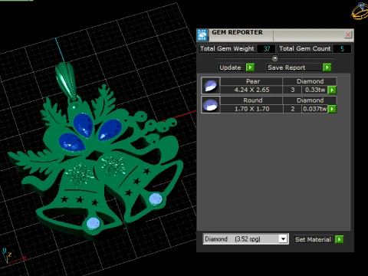Select the pendant bail at top
Image resolution: width=368 pixels, height=276 pixels.
click(x=66, y=80)
